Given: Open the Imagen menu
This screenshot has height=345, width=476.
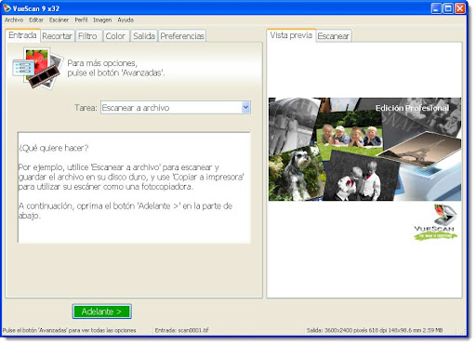Looking at the screenshot, I should 102,20.
